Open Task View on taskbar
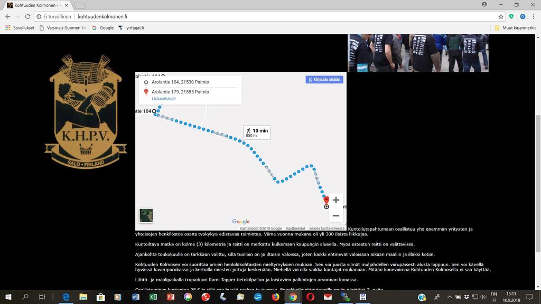 [42, 297]
